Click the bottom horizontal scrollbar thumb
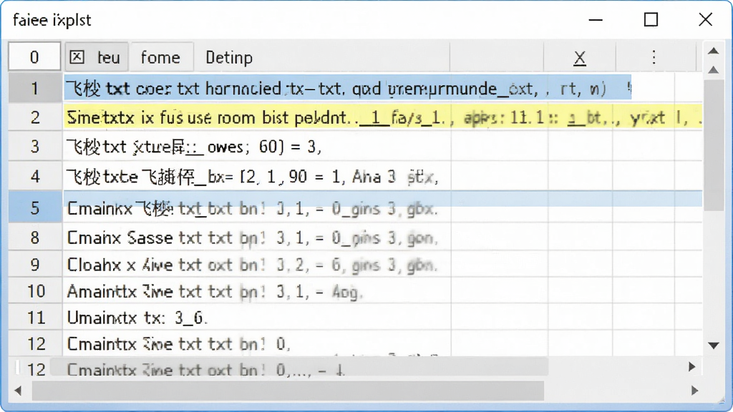The width and height of the screenshot is (733, 412). tap(288, 391)
